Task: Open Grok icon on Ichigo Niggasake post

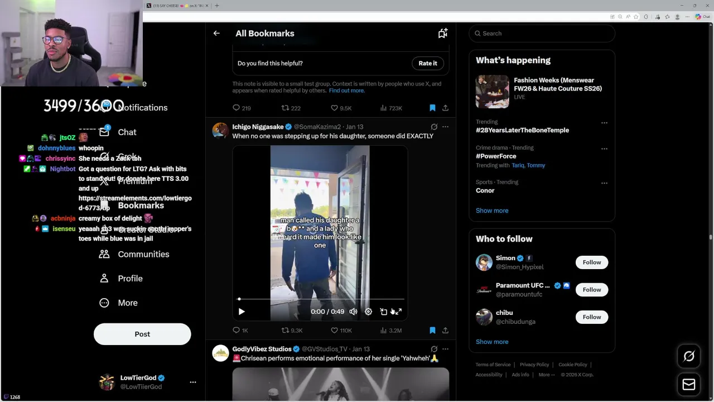Action: click(x=434, y=127)
